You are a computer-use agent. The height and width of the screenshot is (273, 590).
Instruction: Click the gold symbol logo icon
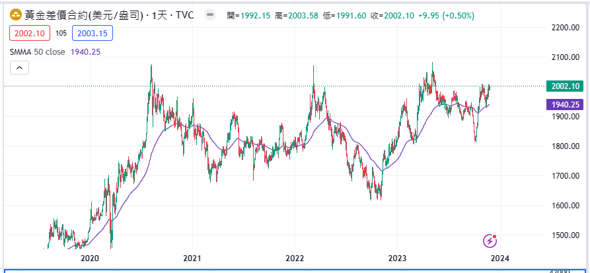tap(15, 15)
